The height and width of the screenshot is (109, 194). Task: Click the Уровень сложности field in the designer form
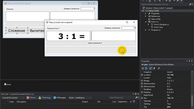pos(88,9)
